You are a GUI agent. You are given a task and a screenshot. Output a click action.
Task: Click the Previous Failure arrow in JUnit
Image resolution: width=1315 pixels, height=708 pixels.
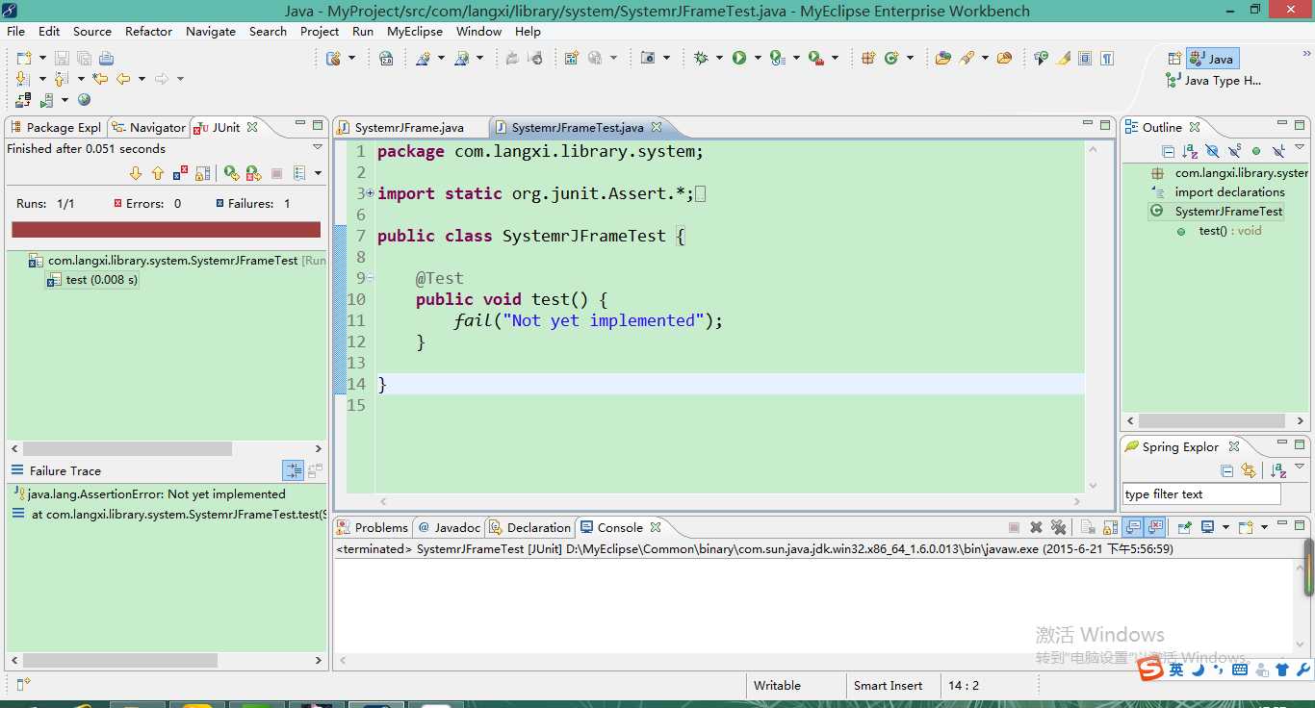tap(157, 173)
